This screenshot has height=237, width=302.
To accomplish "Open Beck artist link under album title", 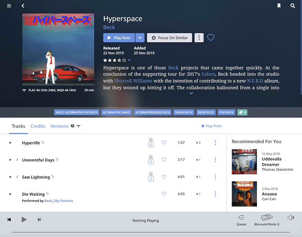I will [109, 27].
